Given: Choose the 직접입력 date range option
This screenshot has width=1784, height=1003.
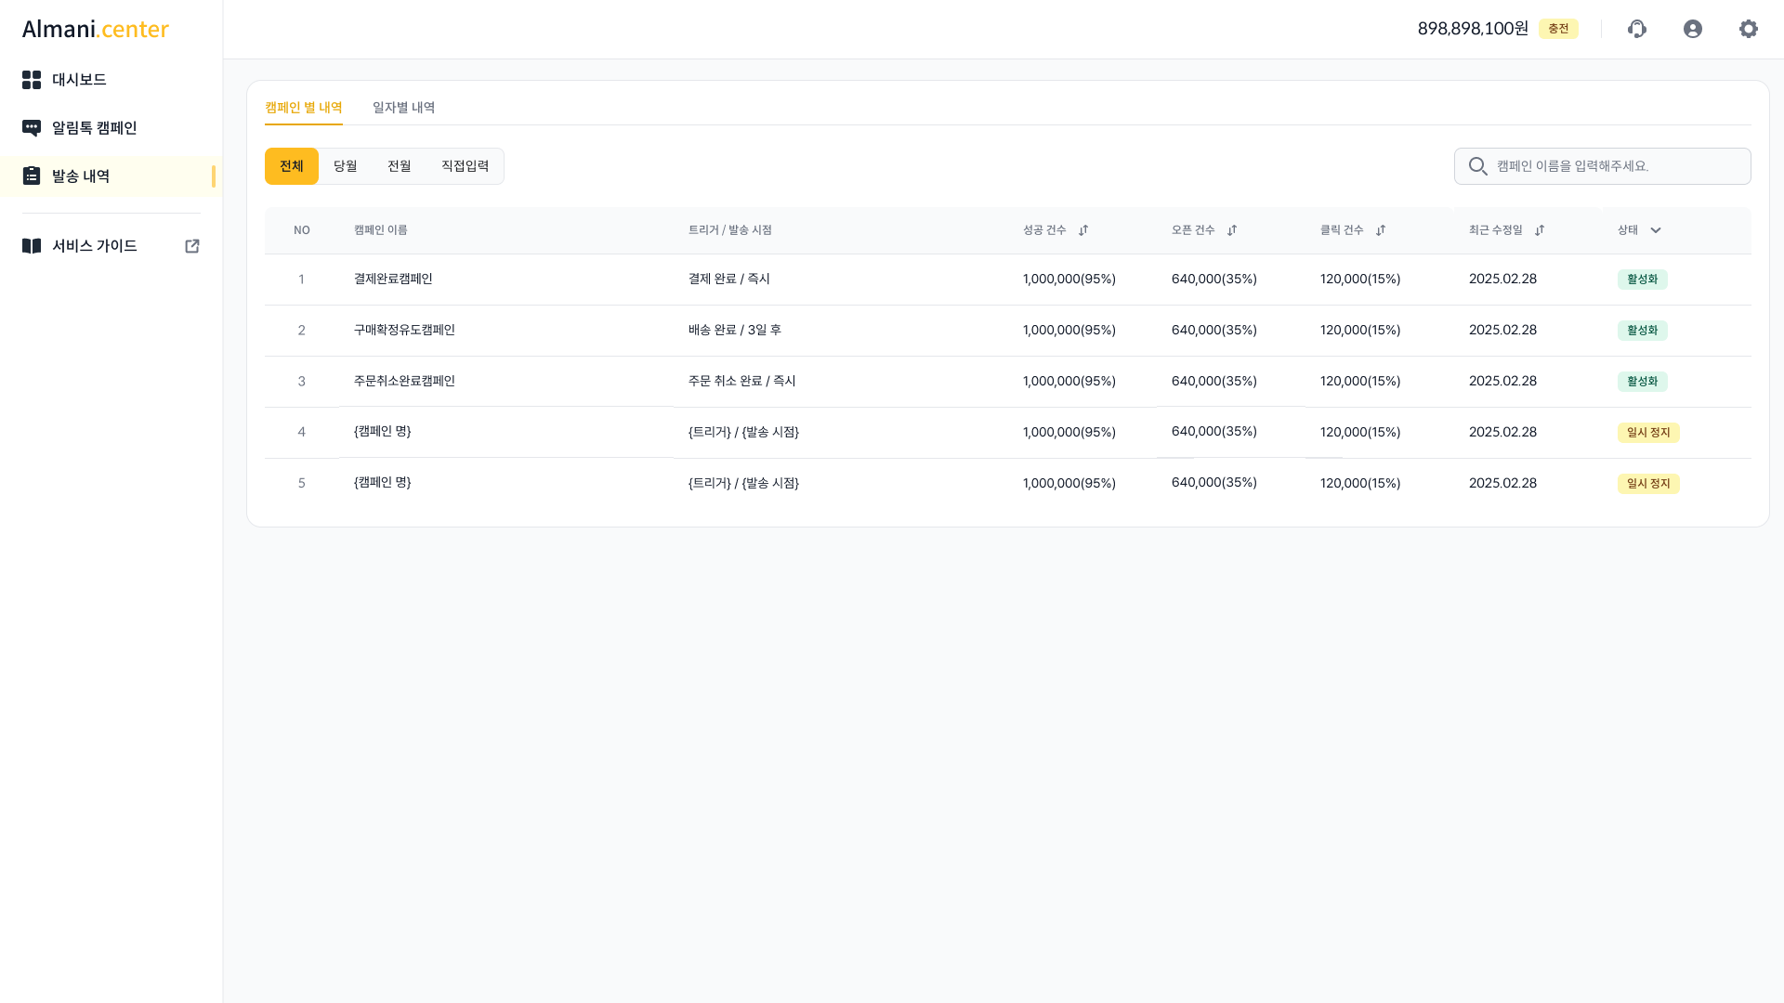Looking at the screenshot, I should (465, 166).
